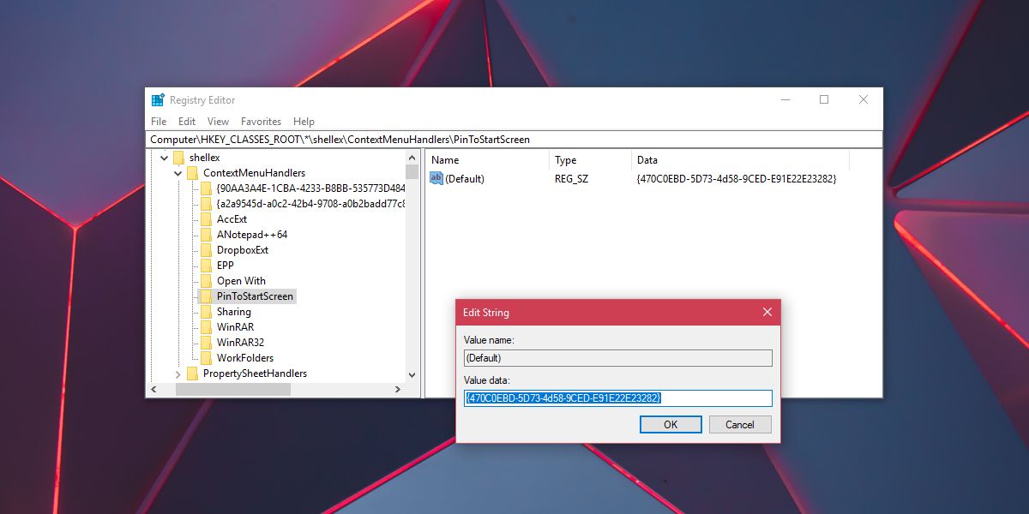The width and height of the screenshot is (1029, 514).
Task: Select the ANotepad++64 registry key
Action: tap(251, 234)
